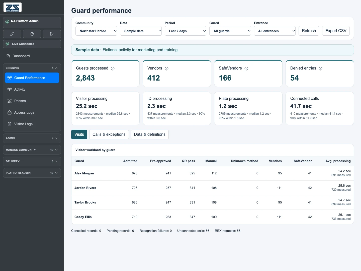Open the Data source dropdown

[x=141, y=31]
